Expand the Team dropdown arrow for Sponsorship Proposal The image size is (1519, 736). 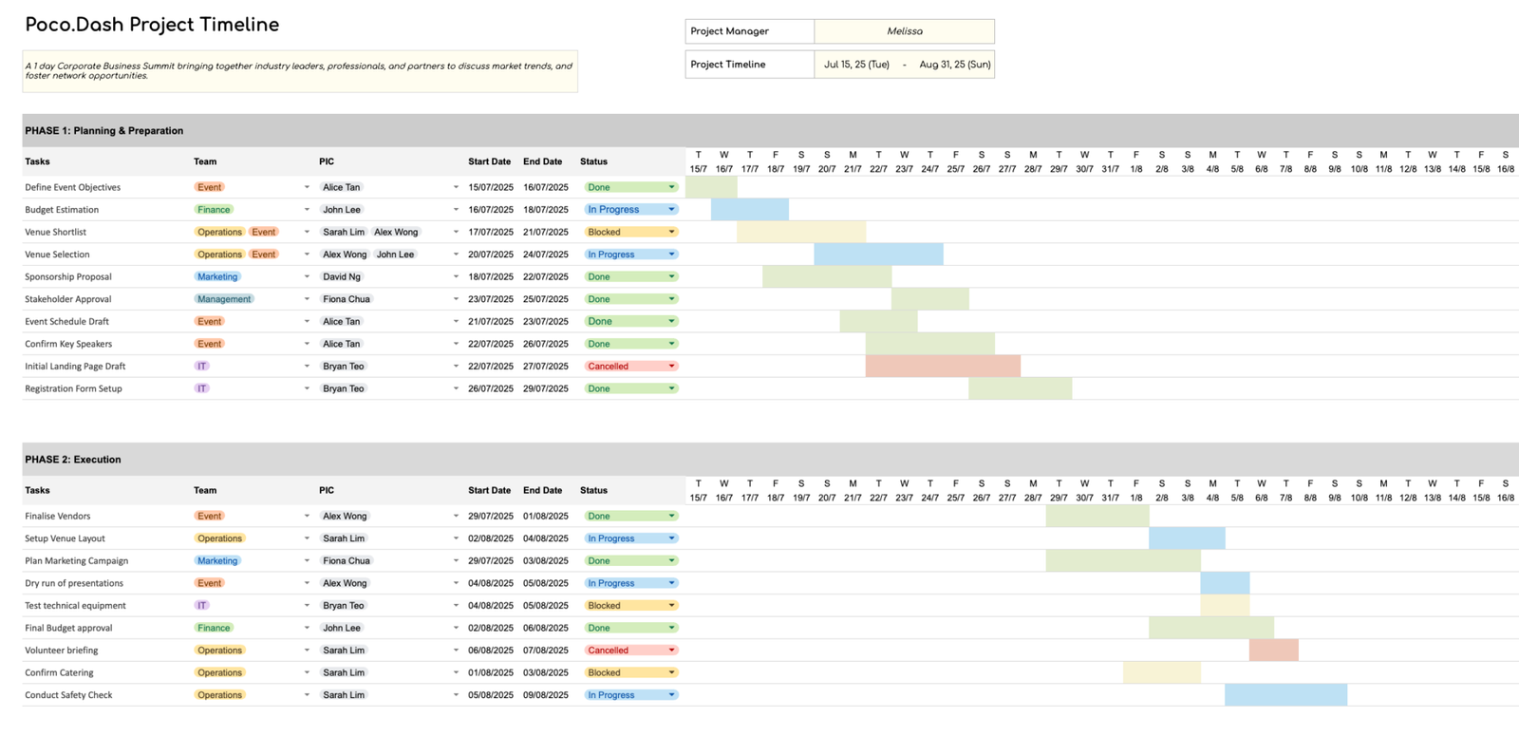click(x=307, y=277)
